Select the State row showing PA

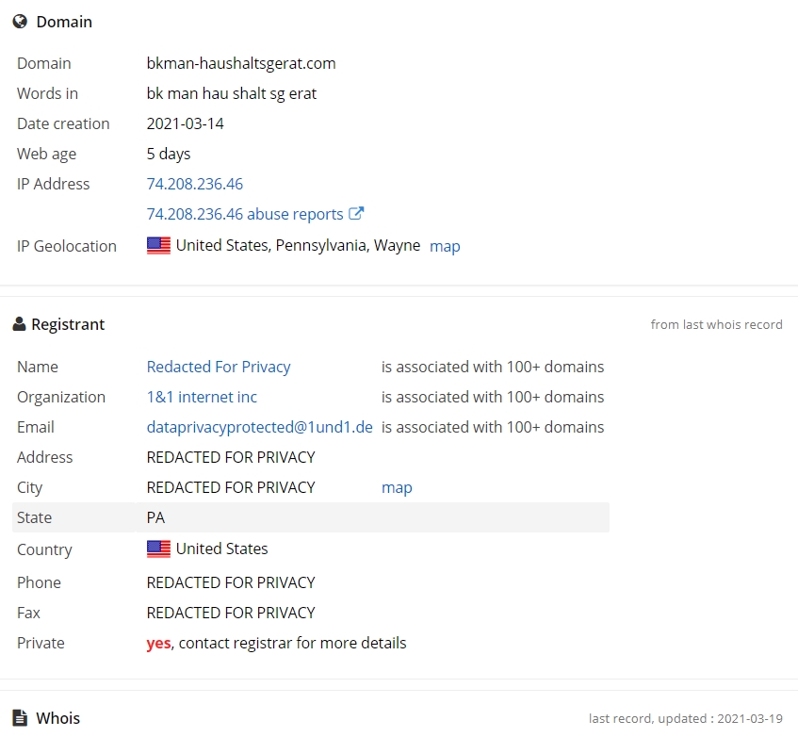pos(311,517)
